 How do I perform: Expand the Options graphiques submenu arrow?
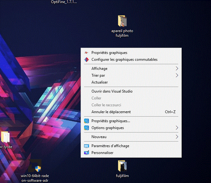coord(177,128)
